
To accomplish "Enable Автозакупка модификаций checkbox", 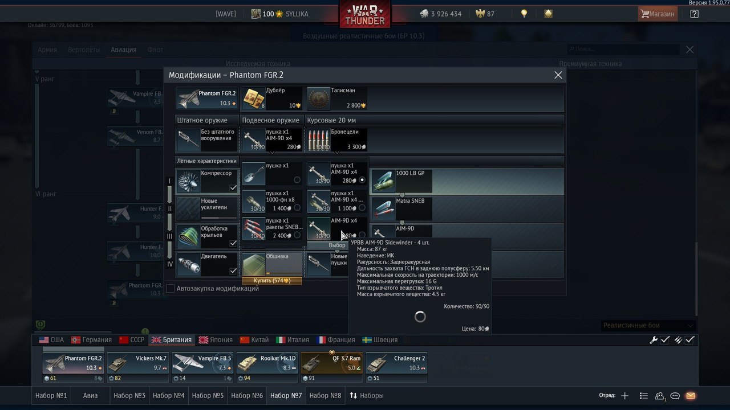I will coord(171,289).
